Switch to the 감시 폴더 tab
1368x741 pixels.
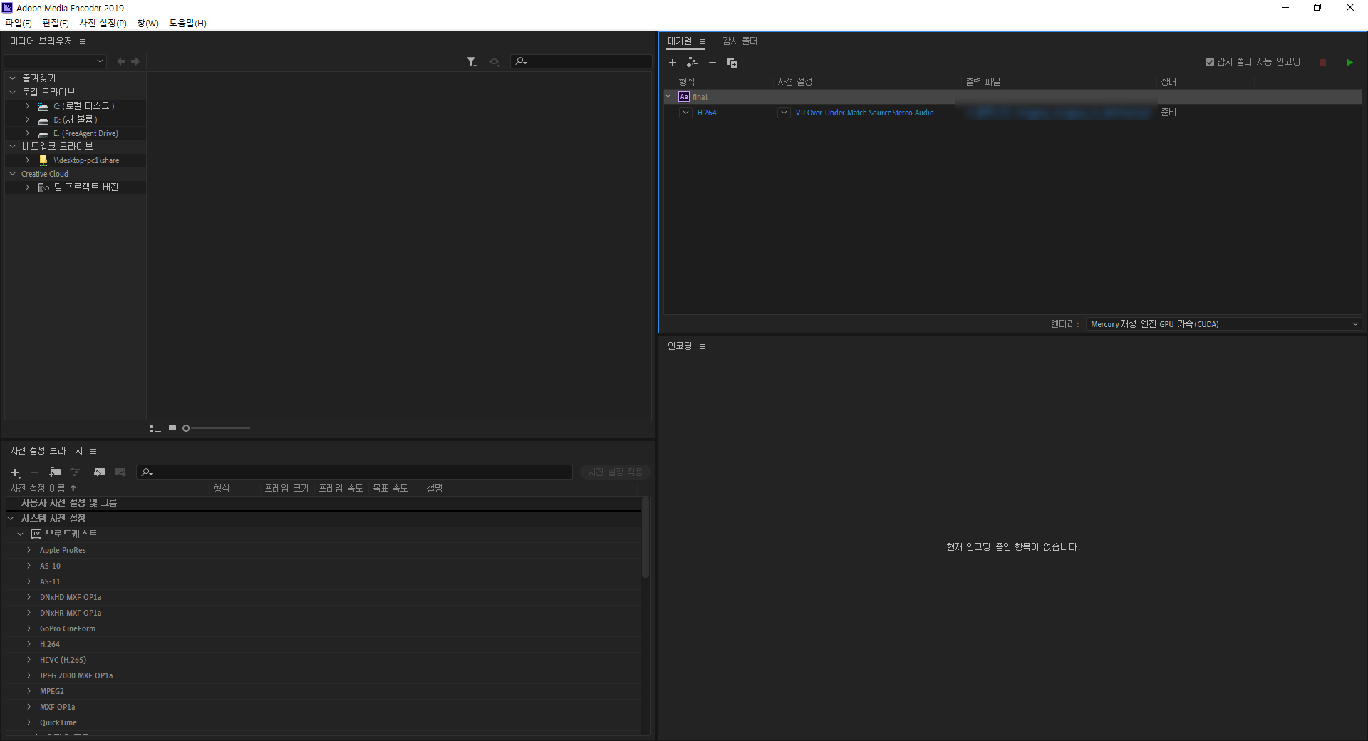click(740, 41)
